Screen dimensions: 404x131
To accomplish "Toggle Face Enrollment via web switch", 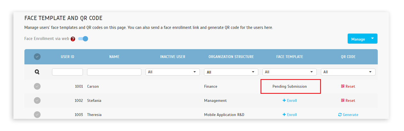I will point(83,39).
